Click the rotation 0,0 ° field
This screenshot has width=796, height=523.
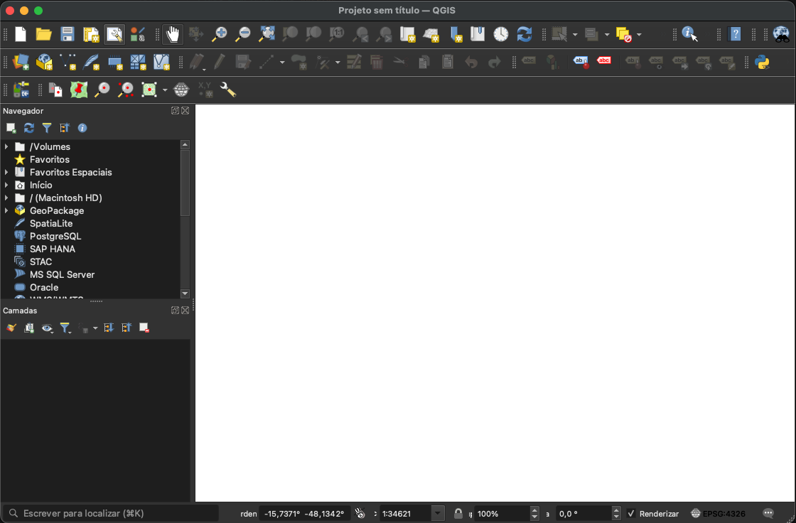pos(583,513)
